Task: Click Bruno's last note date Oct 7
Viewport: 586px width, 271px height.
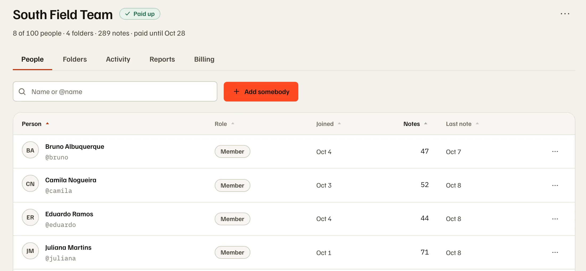Action: pyautogui.click(x=453, y=152)
